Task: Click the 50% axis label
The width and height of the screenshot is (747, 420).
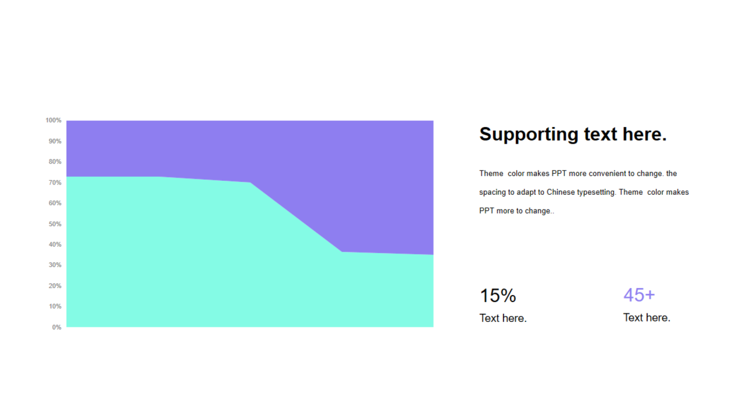Action: click(55, 224)
